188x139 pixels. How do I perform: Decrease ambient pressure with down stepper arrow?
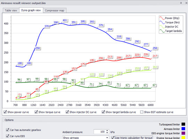pyautogui.click(x=107, y=133)
